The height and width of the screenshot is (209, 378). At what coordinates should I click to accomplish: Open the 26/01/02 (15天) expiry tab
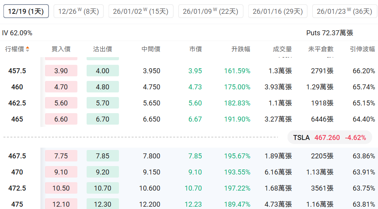[x=141, y=12]
